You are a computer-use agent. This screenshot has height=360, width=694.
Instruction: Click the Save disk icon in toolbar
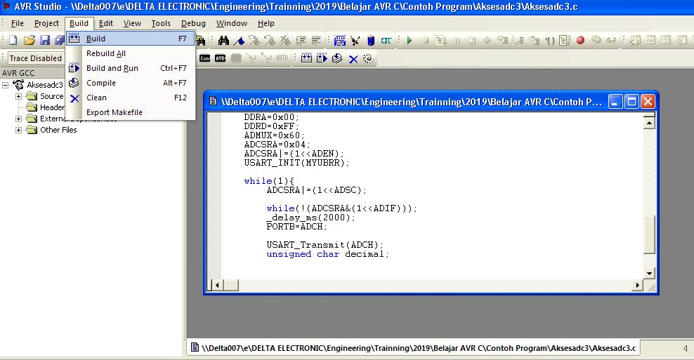click(44, 41)
